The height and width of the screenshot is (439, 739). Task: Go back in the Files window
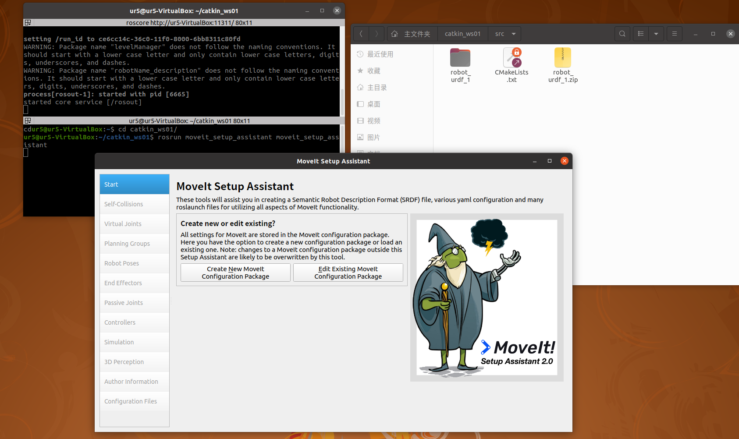pos(361,34)
